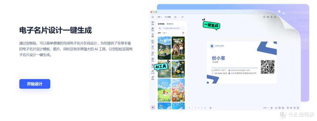317x121 pixels.
Task: Click 尺寸调整 in the top toolbar
Action: (168, 17)
